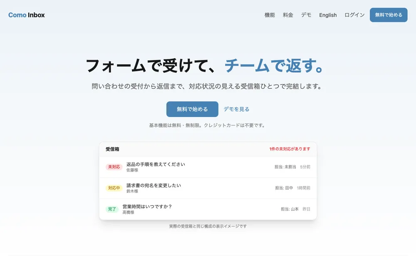416x260 pixels.
Task: Click the header 無料で始める button
Action: coord(389,15)
